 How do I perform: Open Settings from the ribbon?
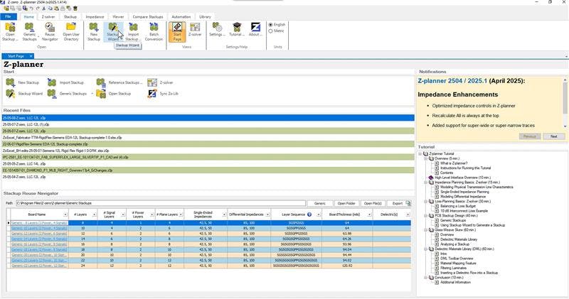(217, 30)
